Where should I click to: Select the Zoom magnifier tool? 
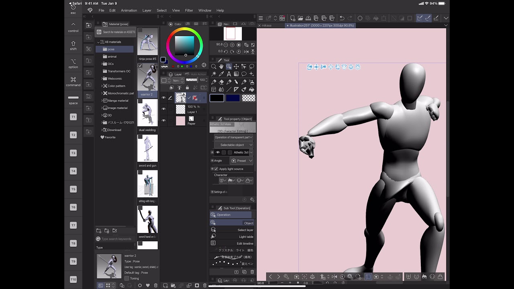click(214, 67)
